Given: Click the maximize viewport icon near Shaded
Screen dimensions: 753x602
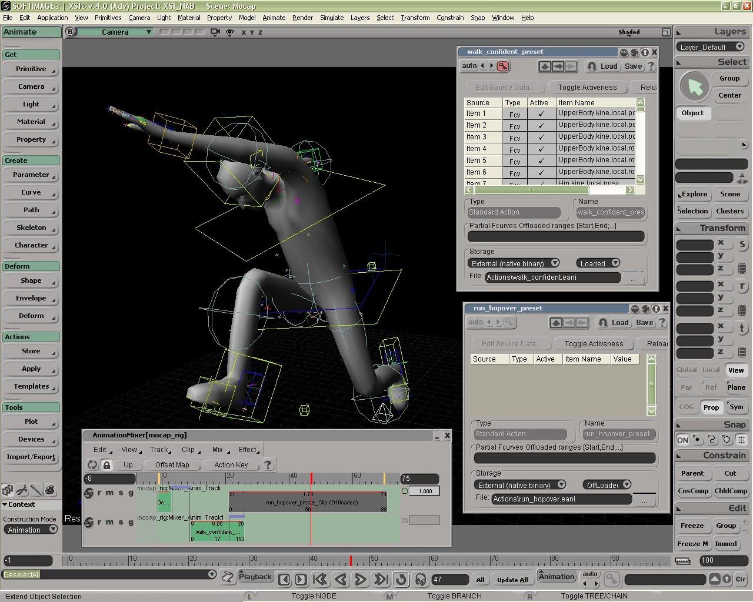Looking at the screenshot, I should click(x=666, y=32).
